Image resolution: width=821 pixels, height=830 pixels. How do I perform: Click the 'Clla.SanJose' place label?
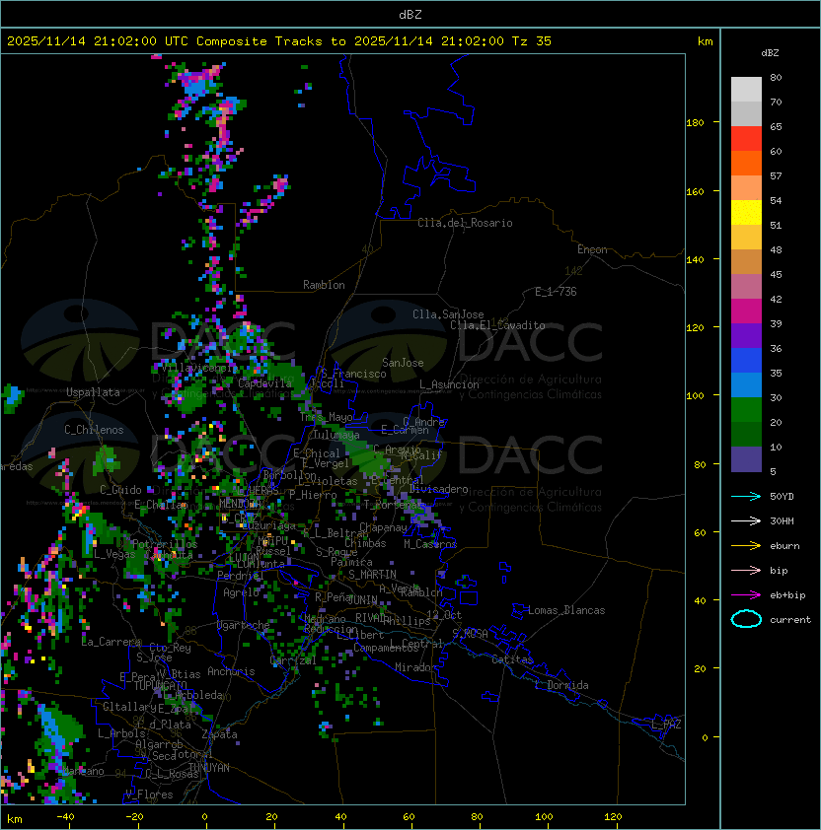448,314
